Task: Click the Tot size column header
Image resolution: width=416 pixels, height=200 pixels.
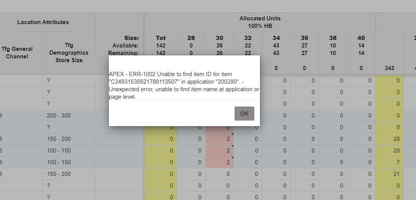Action: coord(161,38)
